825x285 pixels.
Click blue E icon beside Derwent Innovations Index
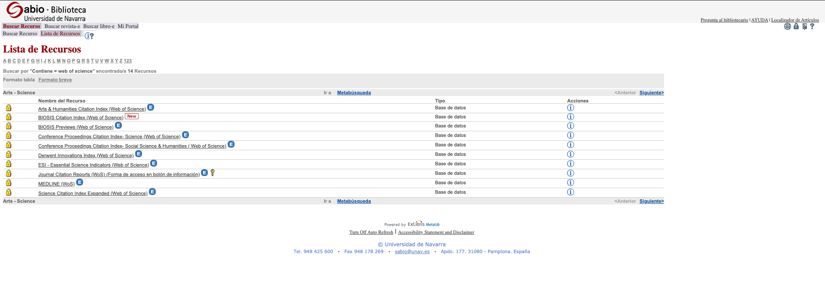pos(139,154)
